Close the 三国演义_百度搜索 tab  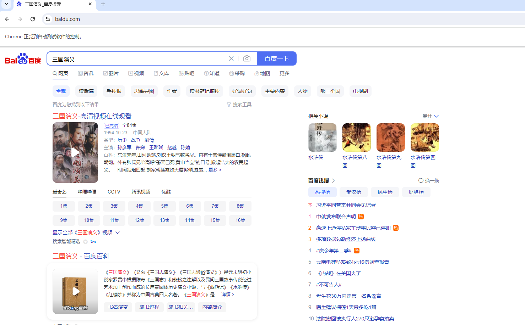click(90, 4)
